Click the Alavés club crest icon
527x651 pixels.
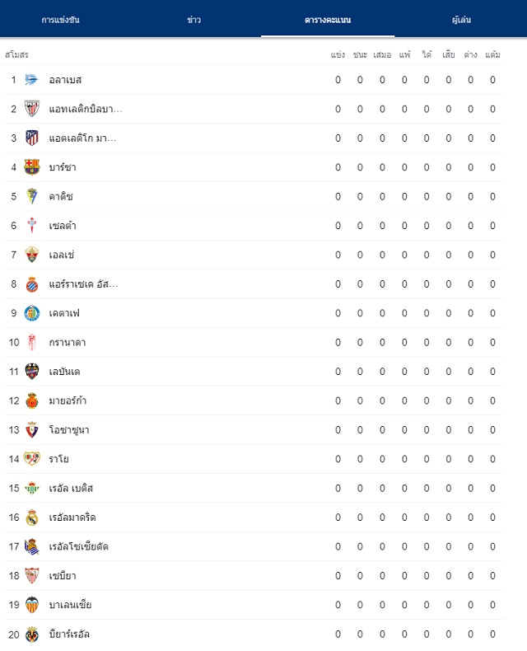[32, 80]
